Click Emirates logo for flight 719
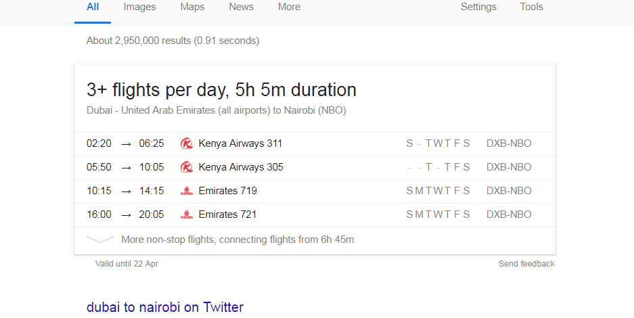Screen dimensions: 634x318 pos(187,191)
